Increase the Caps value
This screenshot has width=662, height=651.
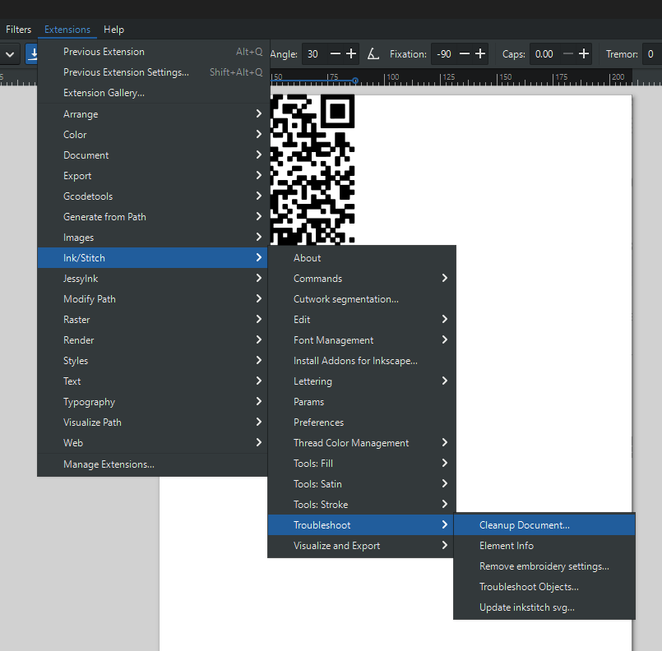tap(584, 54)
